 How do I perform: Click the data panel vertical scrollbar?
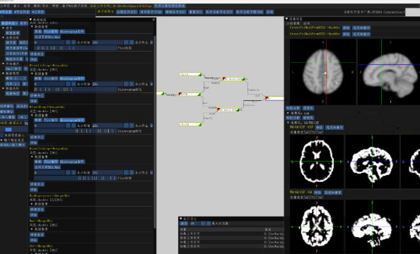(x=155, y=131)
